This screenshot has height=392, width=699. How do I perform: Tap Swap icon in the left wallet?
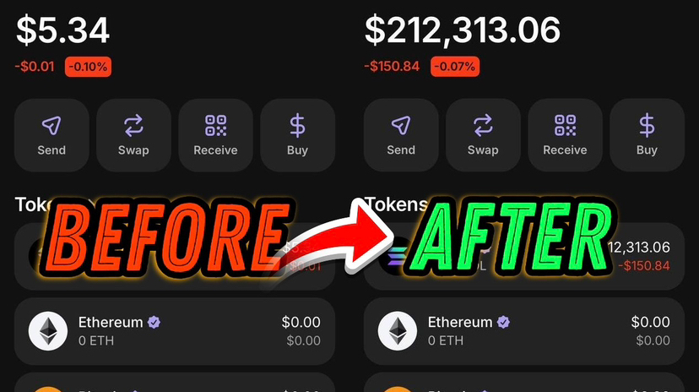click(133, 125)
